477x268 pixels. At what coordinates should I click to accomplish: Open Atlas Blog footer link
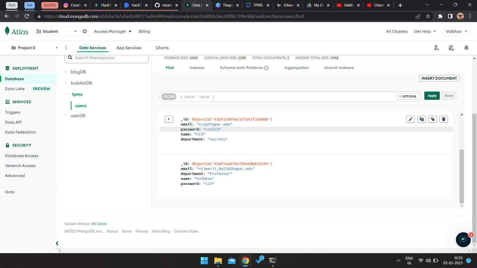coord(161,231)
